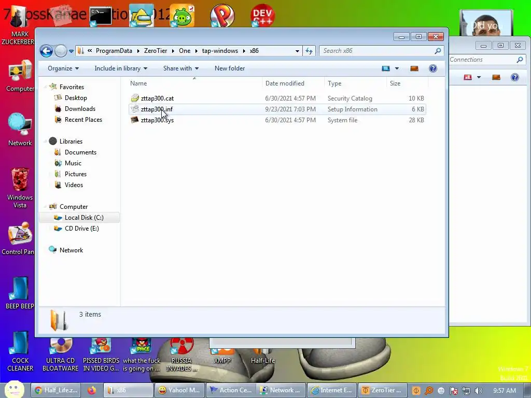
Task: Open the Include in library menu
Action: (x=121, y=68)
